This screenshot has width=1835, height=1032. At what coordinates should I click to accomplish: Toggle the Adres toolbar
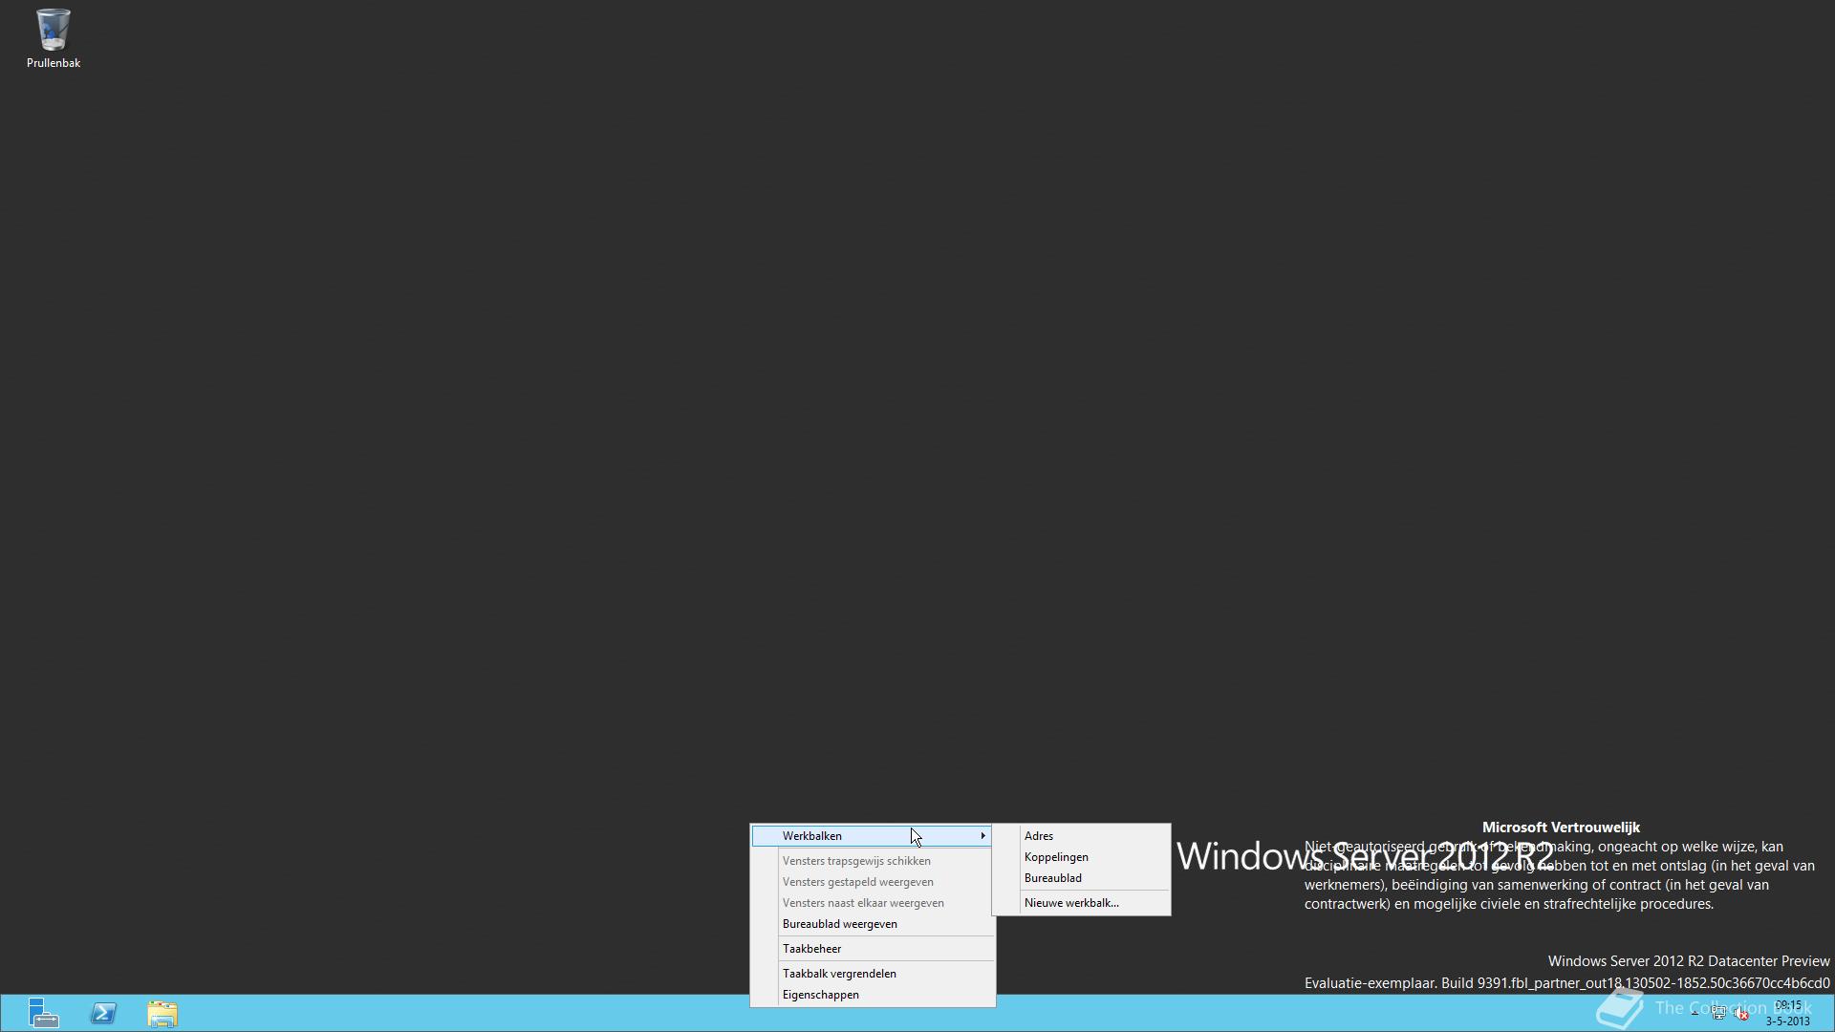pos(1039,836)
